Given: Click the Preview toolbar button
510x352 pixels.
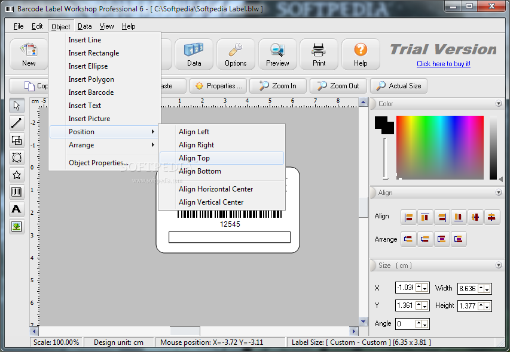Looking at the screenshot, I should tap(277, 54).
